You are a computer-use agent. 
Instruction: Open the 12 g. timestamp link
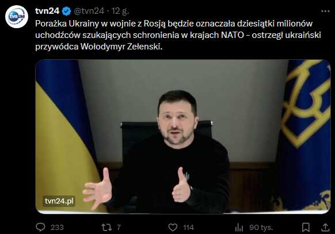[x=120, y=11]
